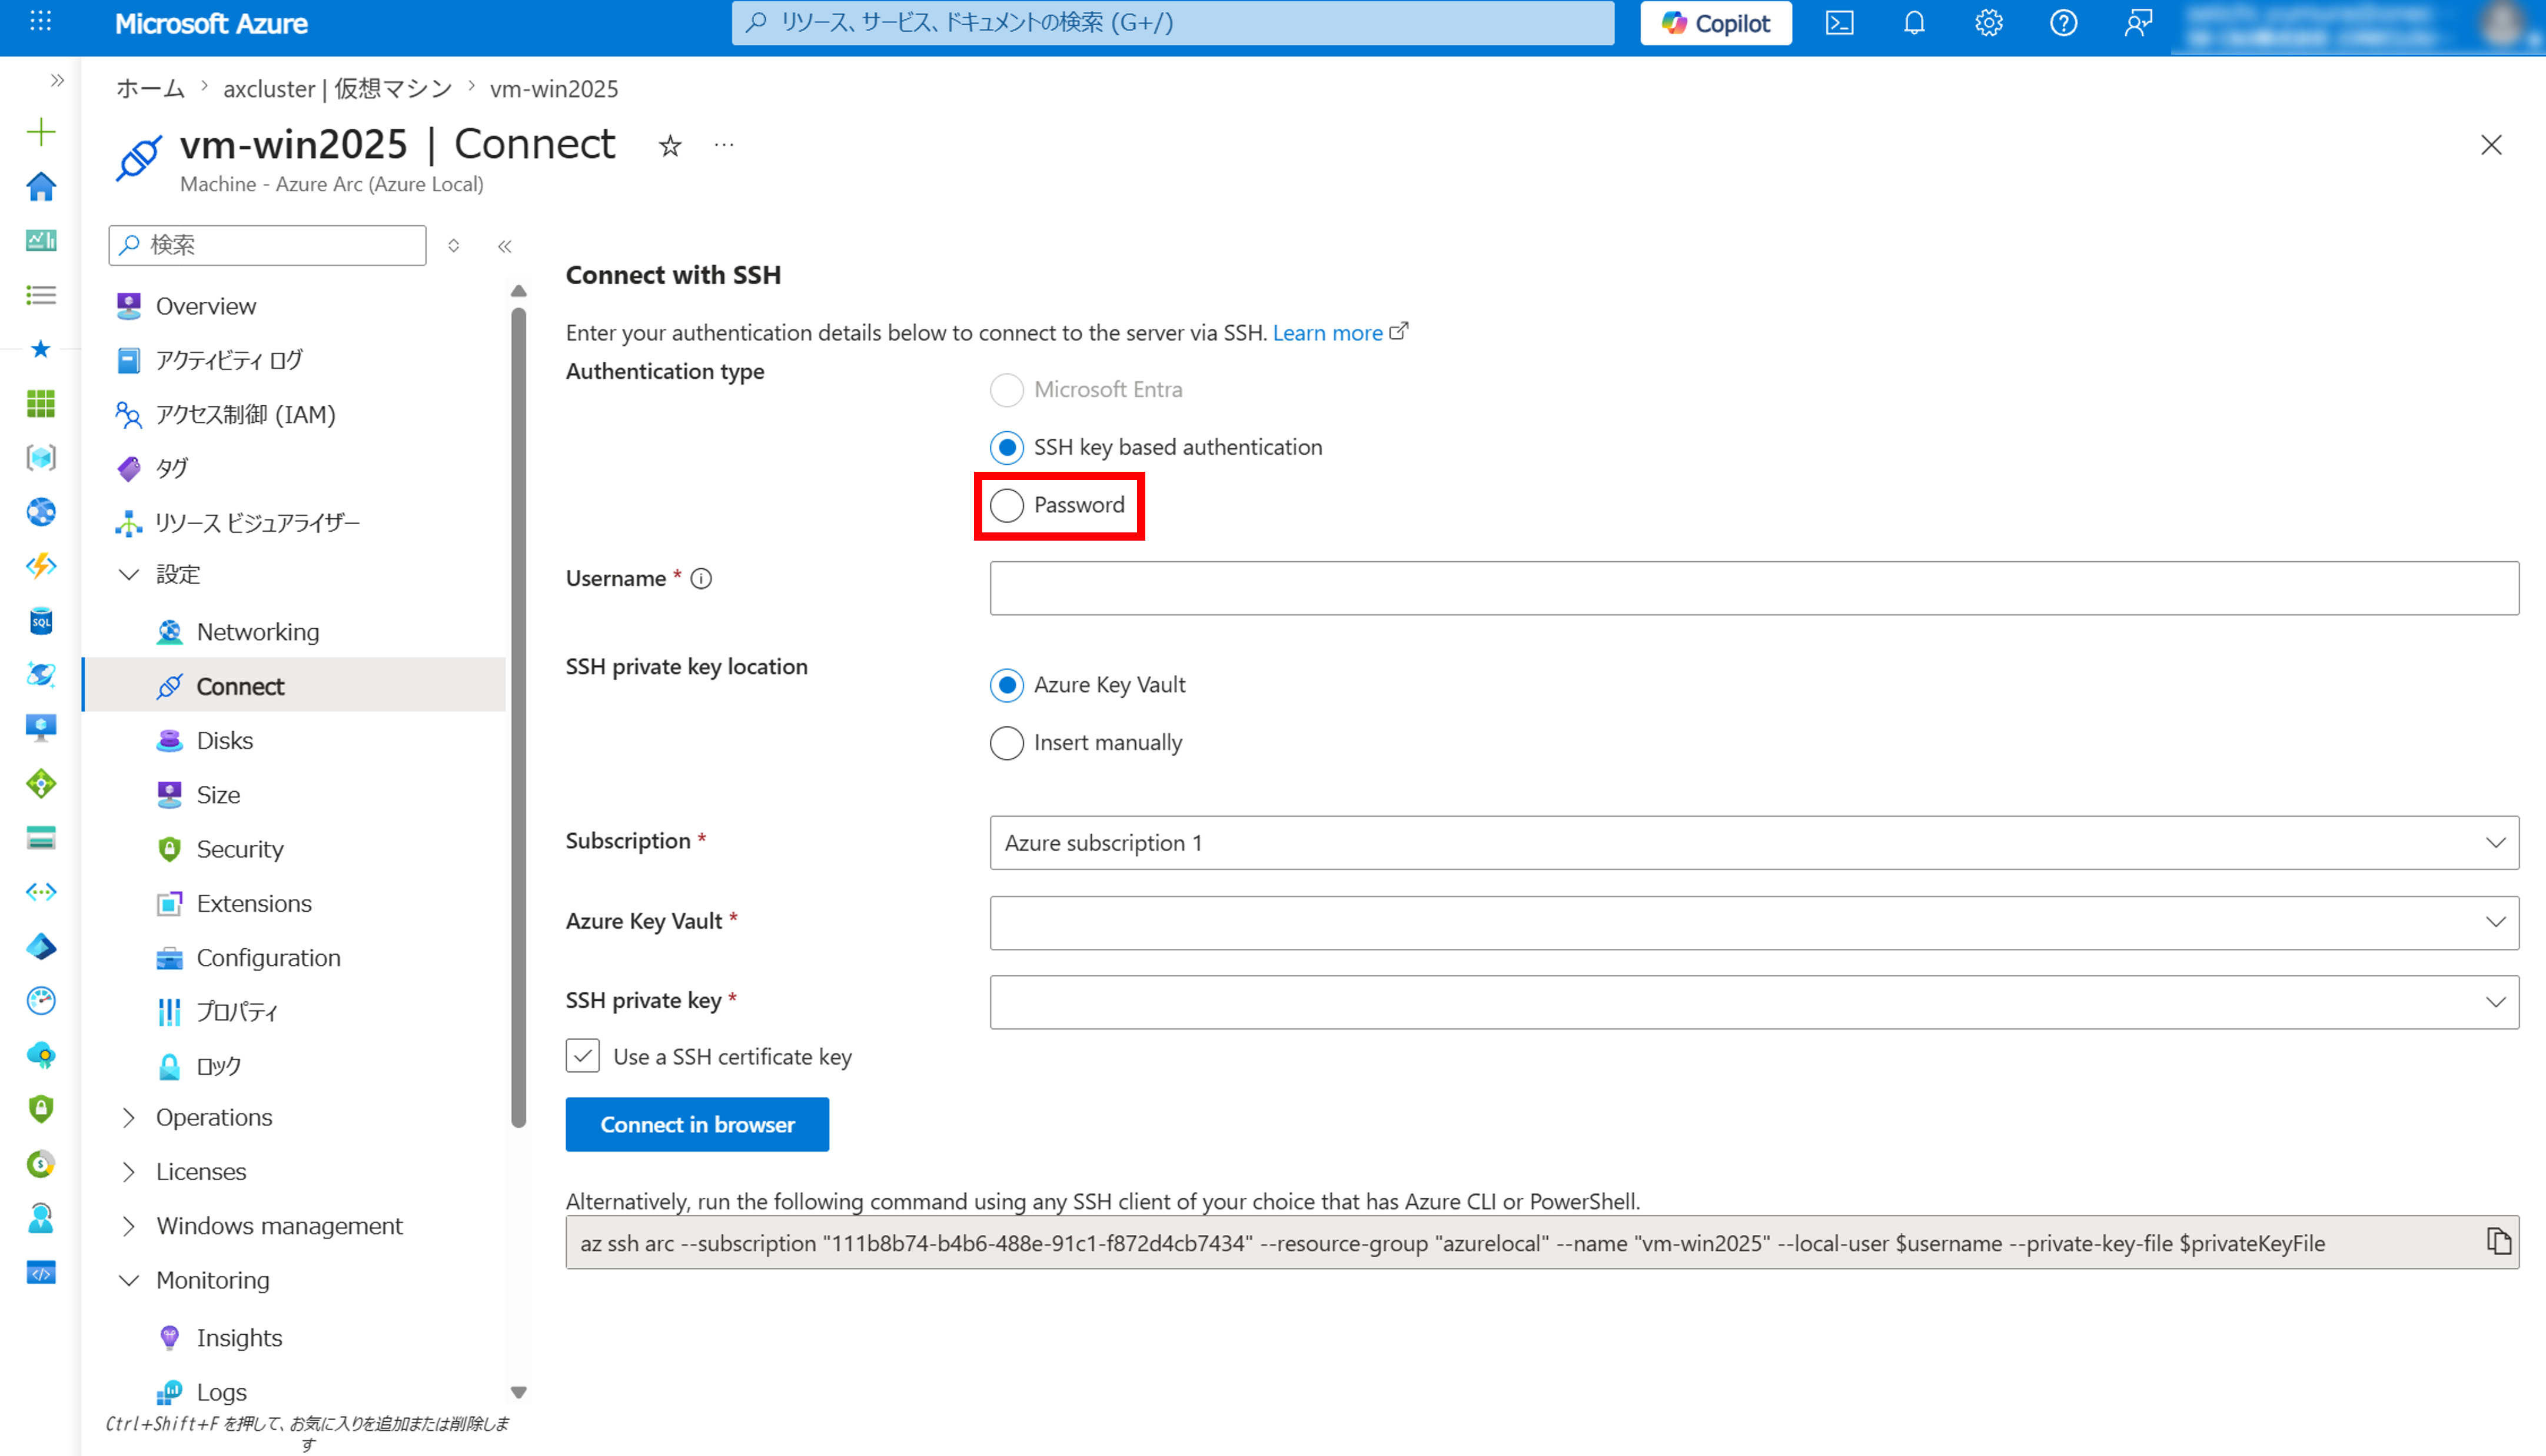
Task: Open the Copilot button
Action: coord(1716,23)
